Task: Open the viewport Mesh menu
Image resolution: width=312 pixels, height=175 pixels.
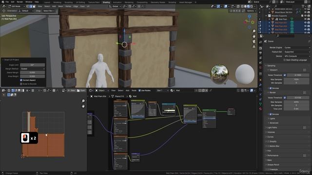Action: point(60,6)
